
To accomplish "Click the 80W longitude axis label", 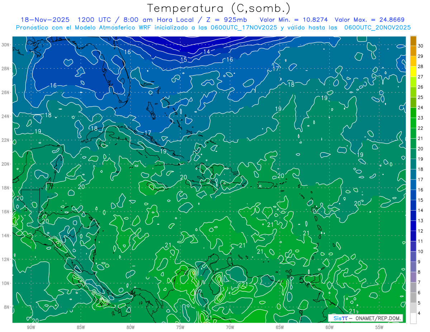I will click(130, 327).
